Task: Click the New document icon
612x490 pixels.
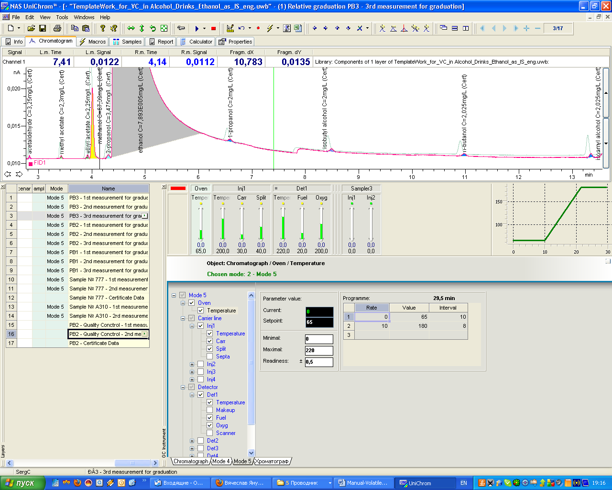Action: (11, 28)
